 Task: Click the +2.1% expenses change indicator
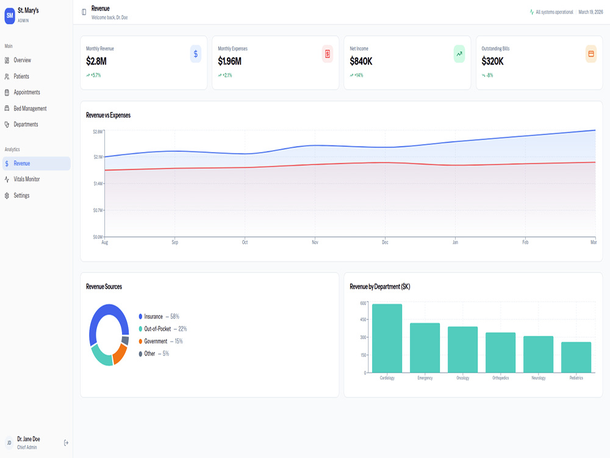225,75
